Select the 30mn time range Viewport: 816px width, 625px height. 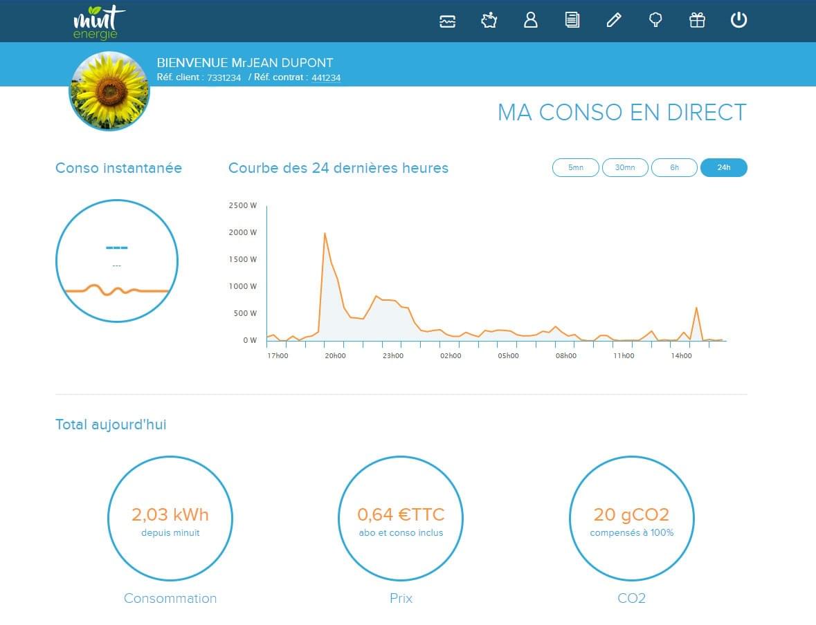coord(625,167)
